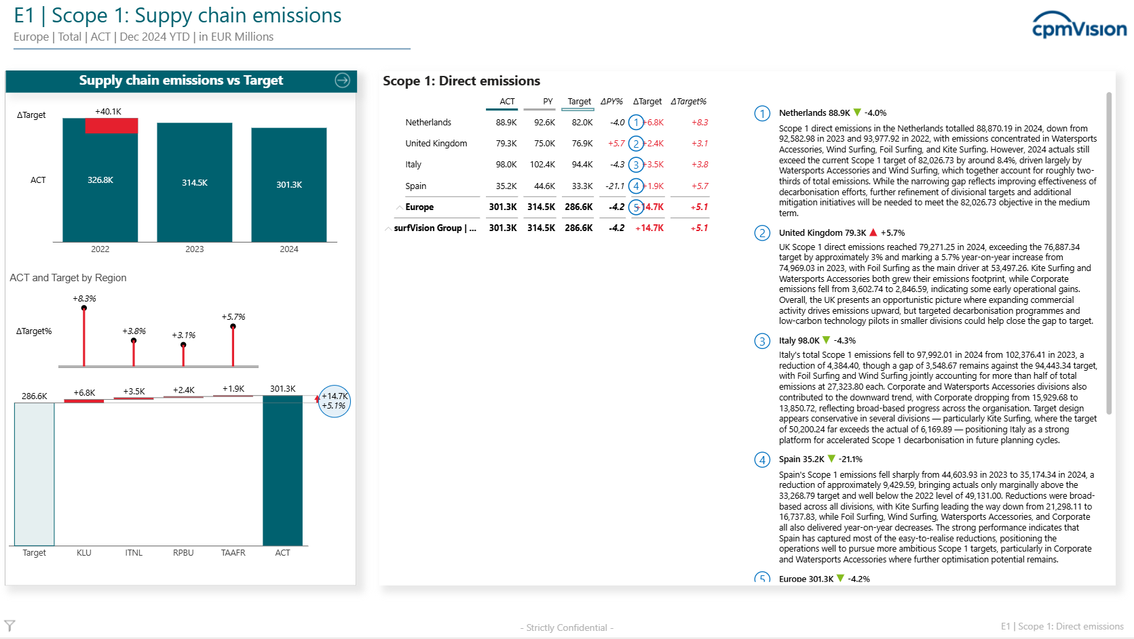The height and width of the screenshot is (639, 1134).
Task: Click the cpmVision logo
Action: [x=1079, y=26]
